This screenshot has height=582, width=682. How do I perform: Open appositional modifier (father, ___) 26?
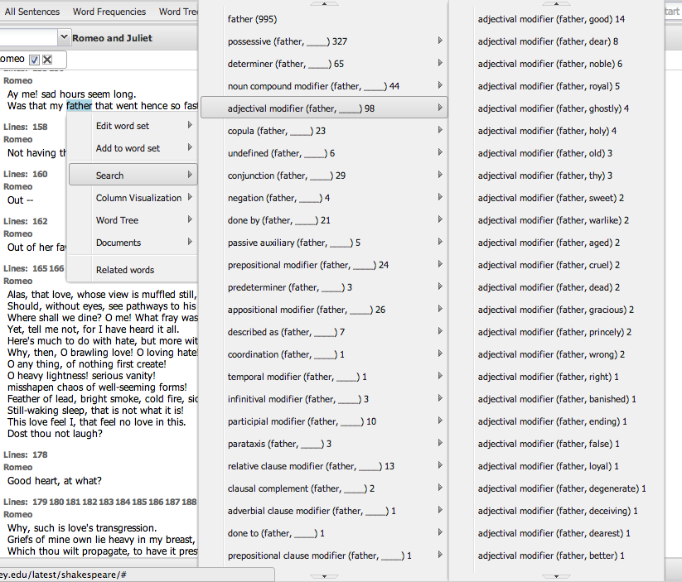tap(324, 310)
